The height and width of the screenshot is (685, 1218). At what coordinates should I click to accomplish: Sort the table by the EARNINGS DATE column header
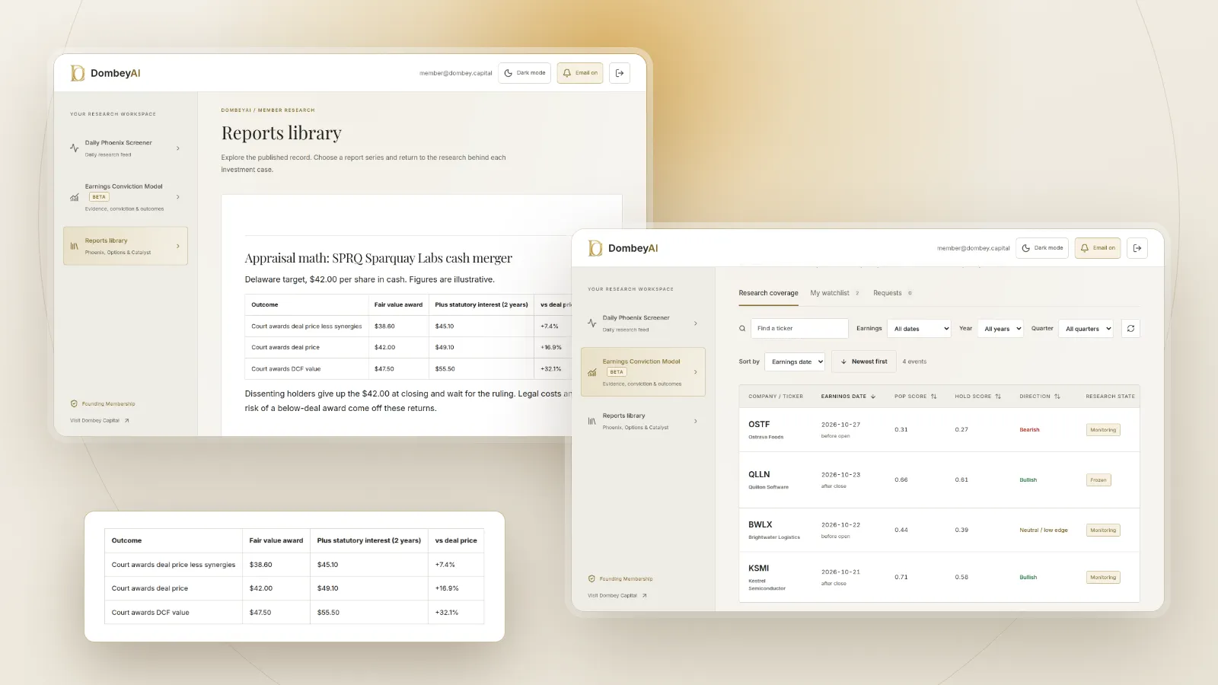848,397
